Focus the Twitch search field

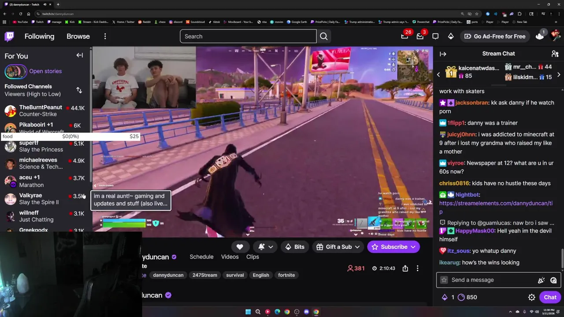tap(248, 36)
